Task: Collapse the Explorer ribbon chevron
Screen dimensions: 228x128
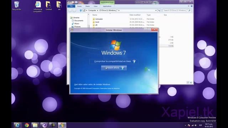Action: tap(188, 6)
